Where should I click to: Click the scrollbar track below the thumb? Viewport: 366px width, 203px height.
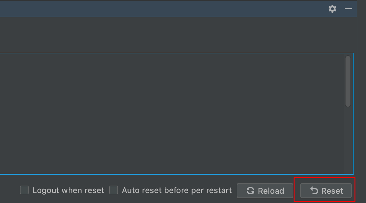coord(348,140)
